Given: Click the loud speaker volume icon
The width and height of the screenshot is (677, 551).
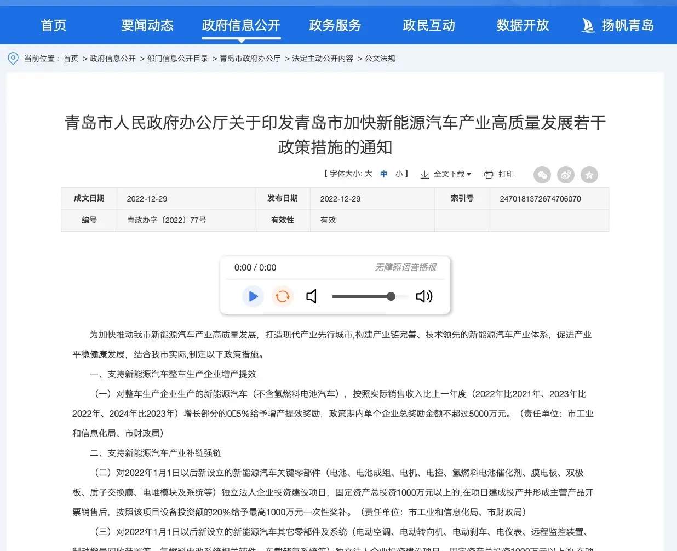Looking at the screenshot, I should (424, 296).
